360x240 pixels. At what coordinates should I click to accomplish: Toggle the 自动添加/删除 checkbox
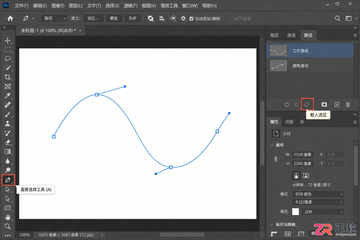[x=191, y=19]
